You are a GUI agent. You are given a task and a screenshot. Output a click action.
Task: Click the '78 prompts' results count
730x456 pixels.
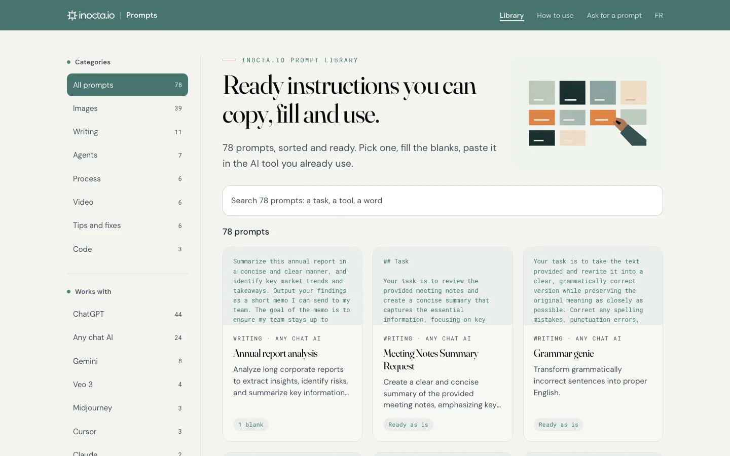point(246,232)
